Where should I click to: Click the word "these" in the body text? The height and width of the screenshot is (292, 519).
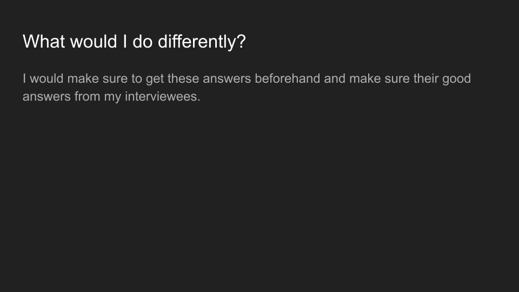click(x=183, y=79)
